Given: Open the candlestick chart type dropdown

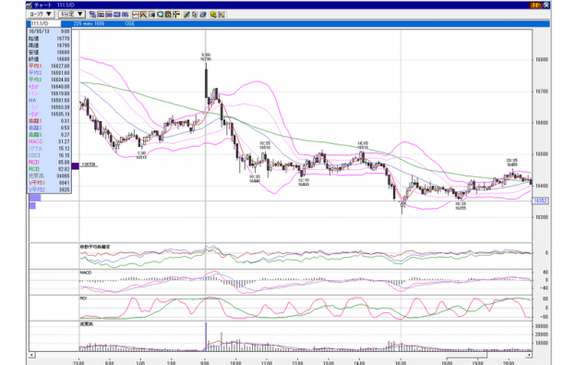Looking at the screenshot, I should point(41,15).
